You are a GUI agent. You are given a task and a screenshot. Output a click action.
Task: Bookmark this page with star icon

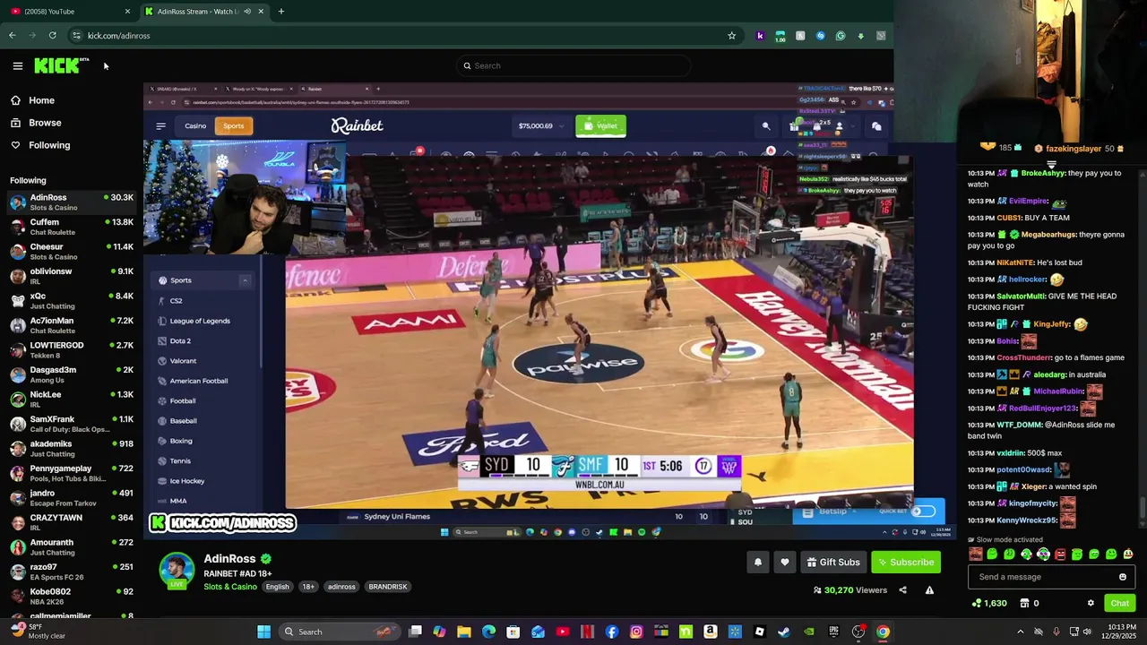coord(731,36)
